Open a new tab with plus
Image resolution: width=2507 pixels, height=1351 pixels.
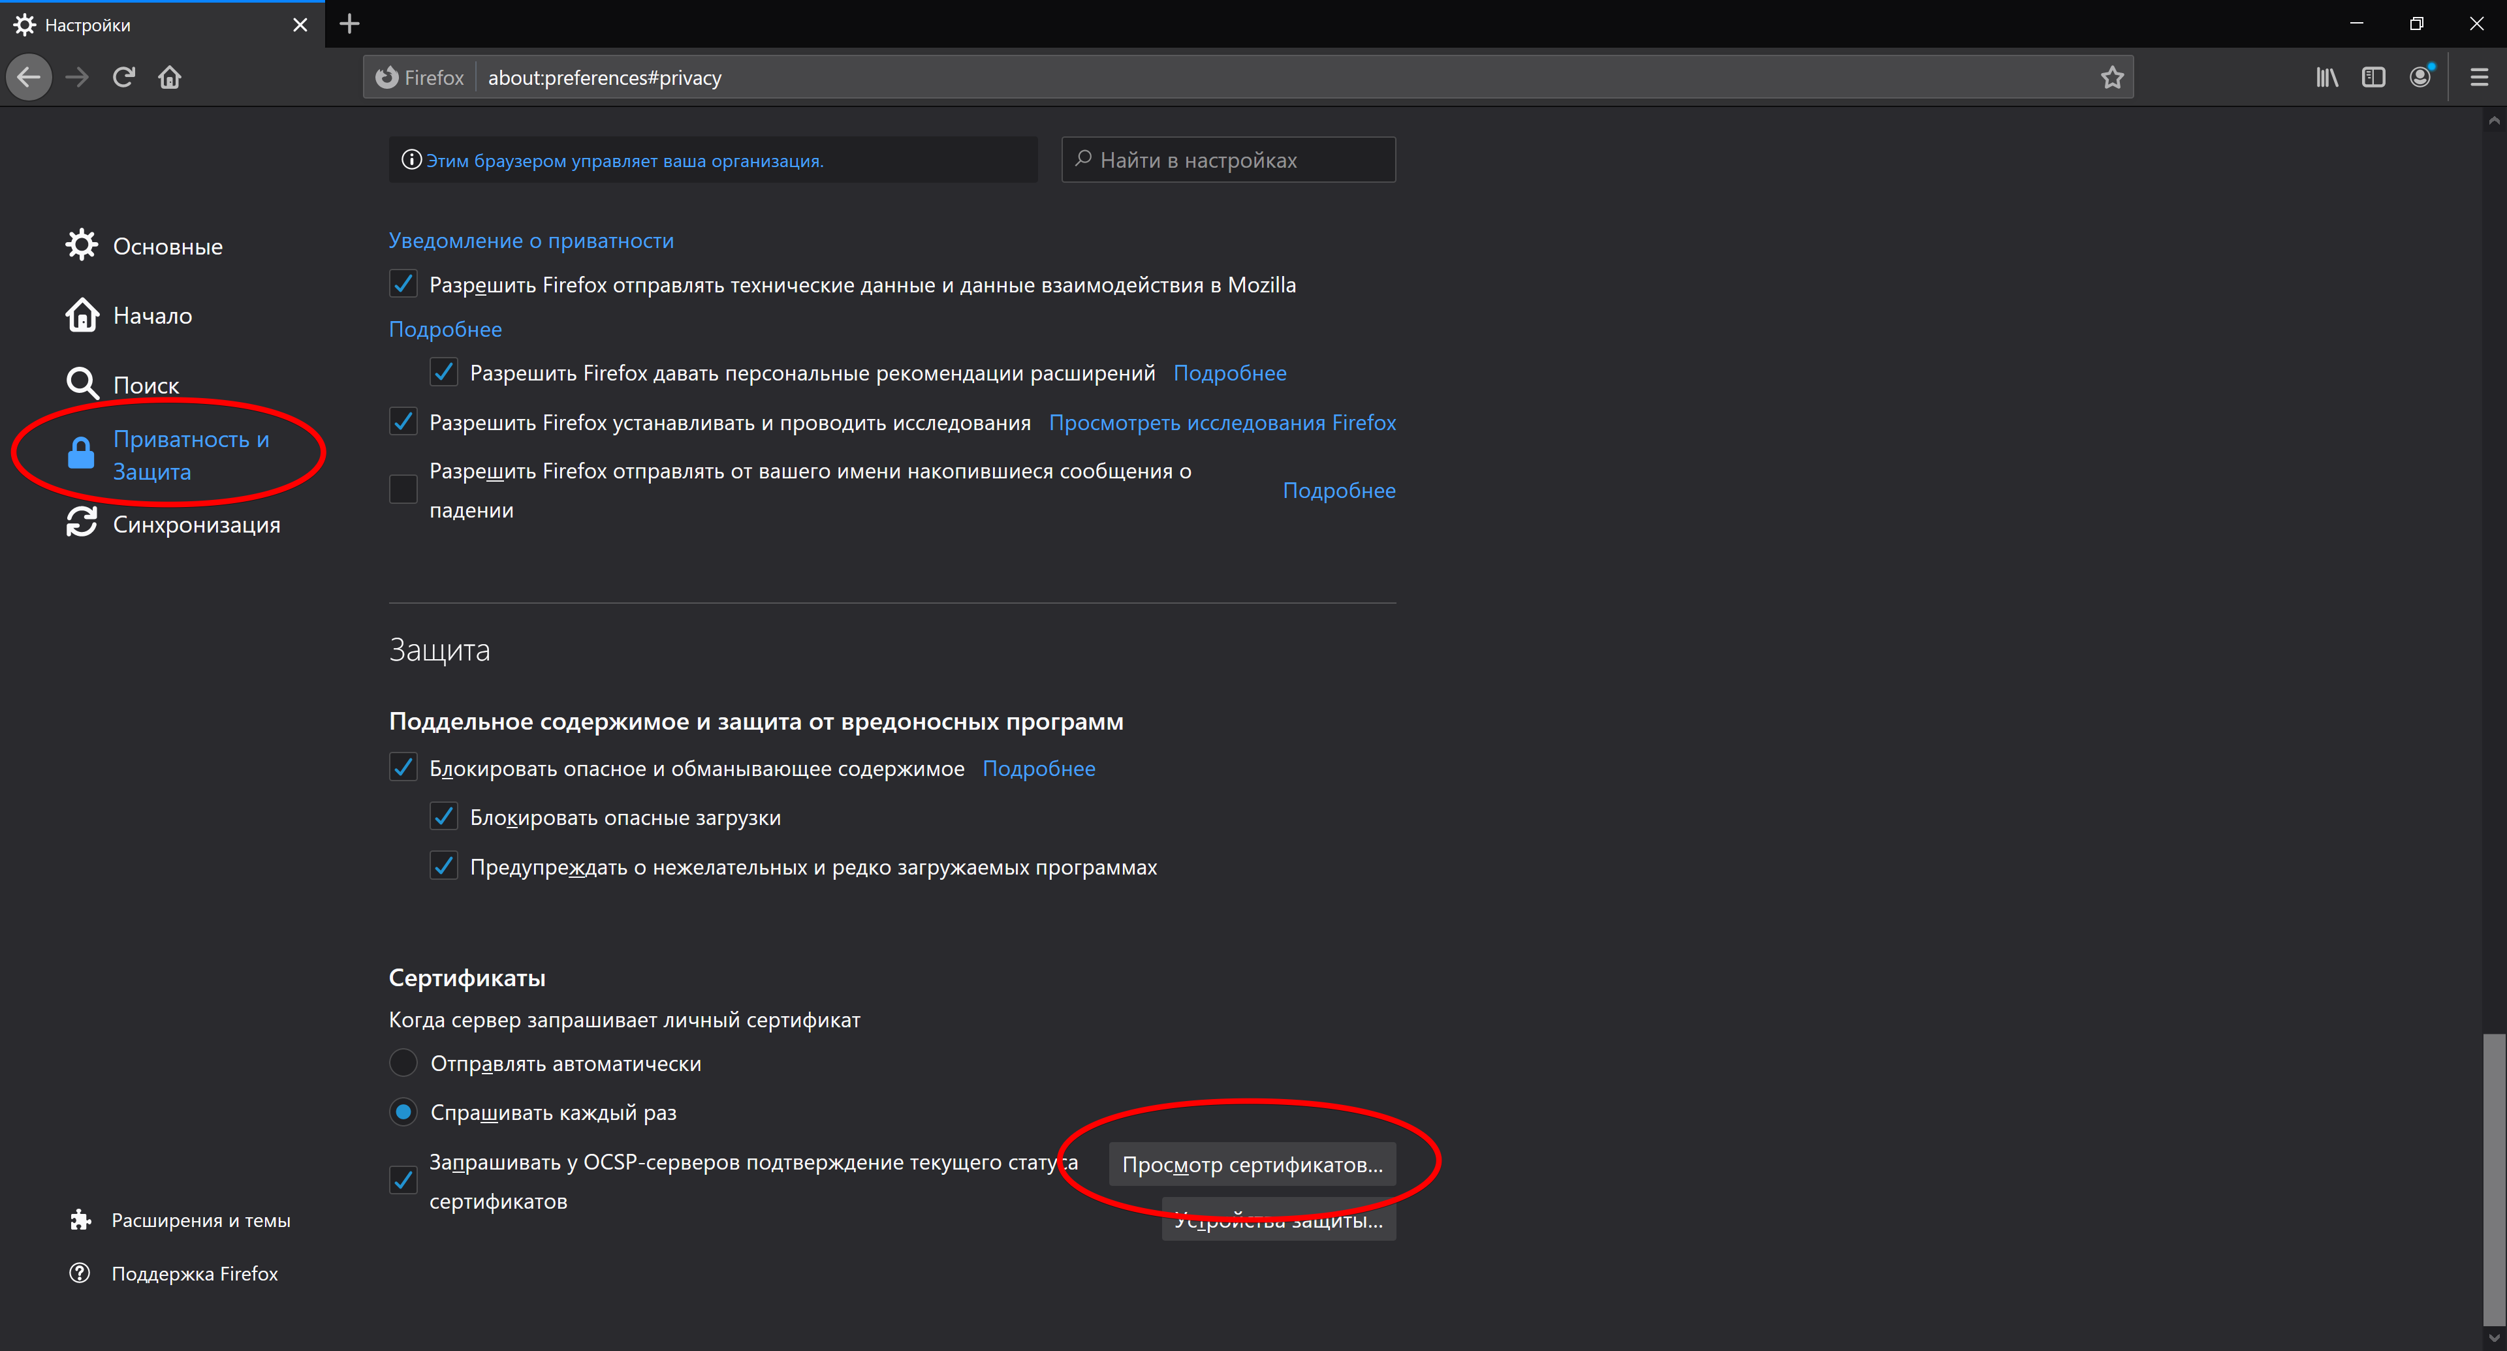tap(351, 24)
